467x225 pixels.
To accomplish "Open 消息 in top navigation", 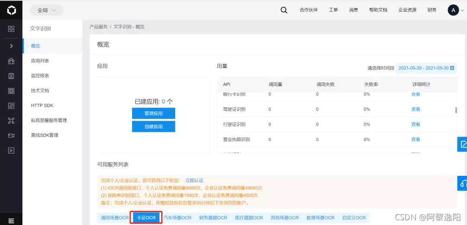I will [x=353, y=10].
